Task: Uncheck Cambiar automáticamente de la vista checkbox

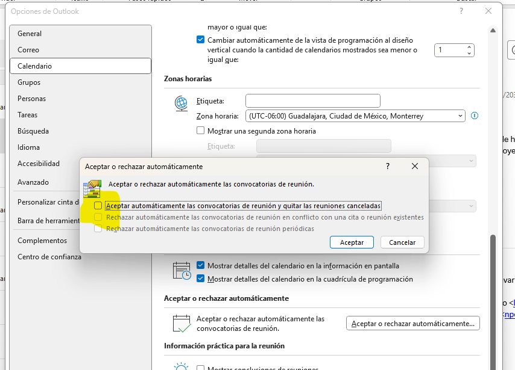Action: (x=200, y=40)
